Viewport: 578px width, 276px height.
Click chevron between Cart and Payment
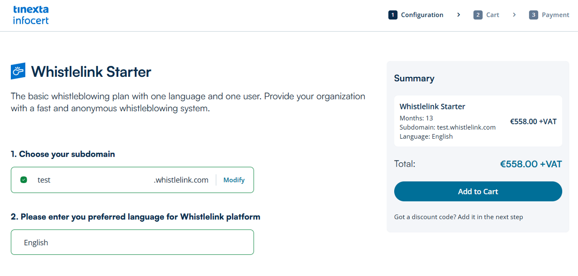click(x=514, y=15)
